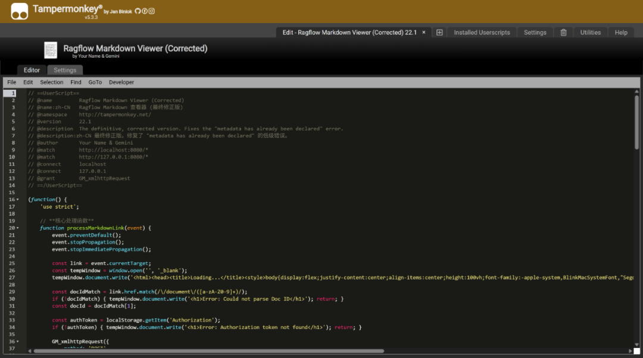Switch to the script Settings tab

pyautogui.click(x=65, y=70)
